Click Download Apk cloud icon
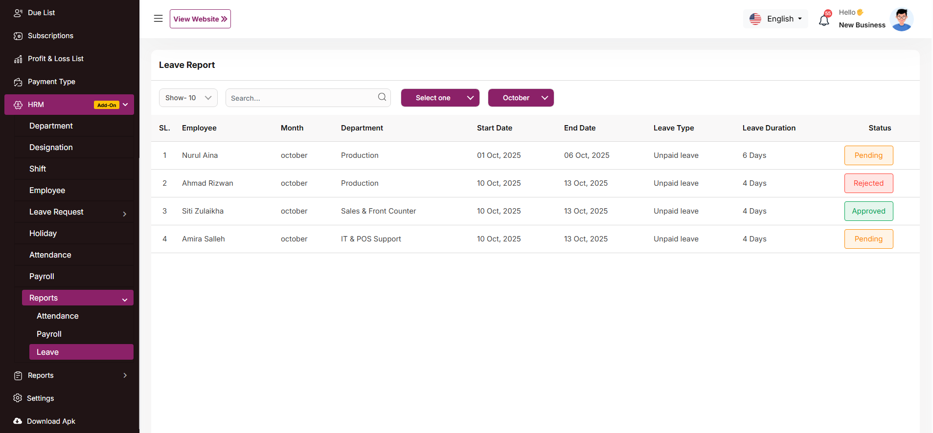The height and width of the screenshot is (433, 933). [x=18, y=421]
